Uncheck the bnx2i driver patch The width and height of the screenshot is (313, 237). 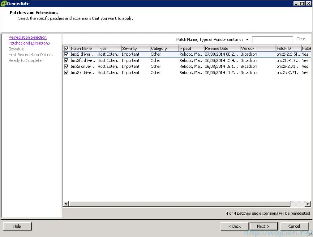click(x=67, y=66)
